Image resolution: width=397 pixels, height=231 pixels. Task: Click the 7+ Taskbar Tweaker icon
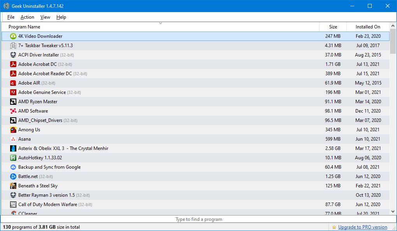tap(13, 46)
